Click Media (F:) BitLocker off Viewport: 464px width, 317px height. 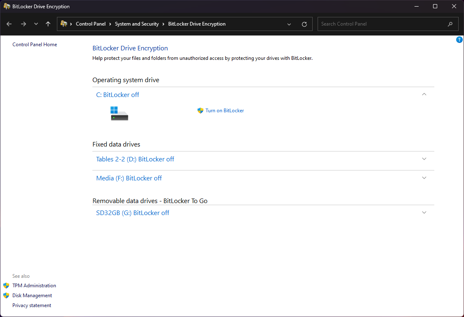pyautogui.click(x=129, y=178)
